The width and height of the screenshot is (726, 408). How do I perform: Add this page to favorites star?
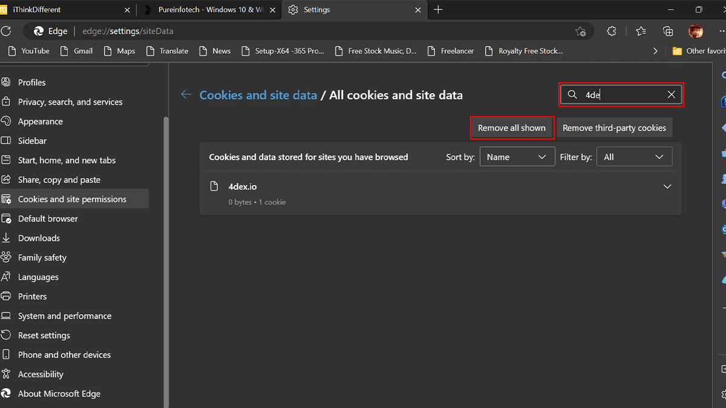click(x=580, y=31)
